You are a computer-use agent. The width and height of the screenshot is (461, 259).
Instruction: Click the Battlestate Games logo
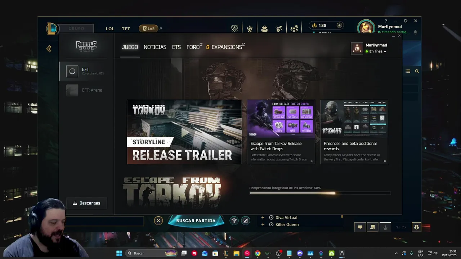tap(86, 46)
